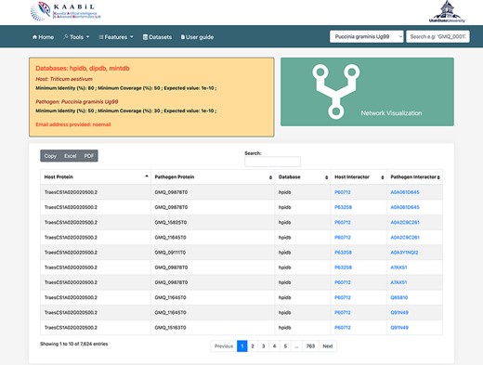Open A0A3Y1NQI2 pathogen interactor link
483x365 pixels.
(x=404, y=253)
